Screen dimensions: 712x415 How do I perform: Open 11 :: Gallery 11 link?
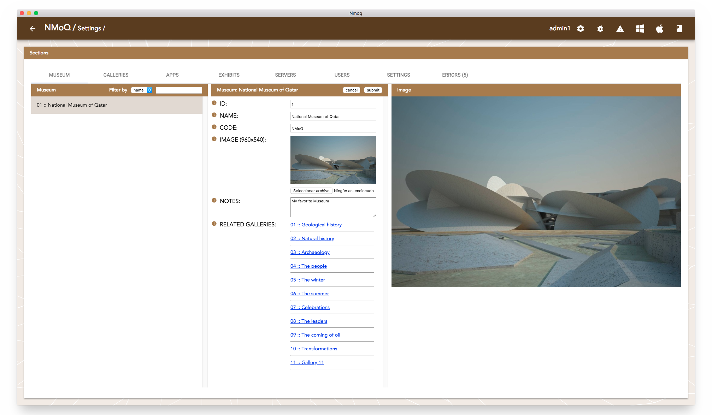coord(307,362)
